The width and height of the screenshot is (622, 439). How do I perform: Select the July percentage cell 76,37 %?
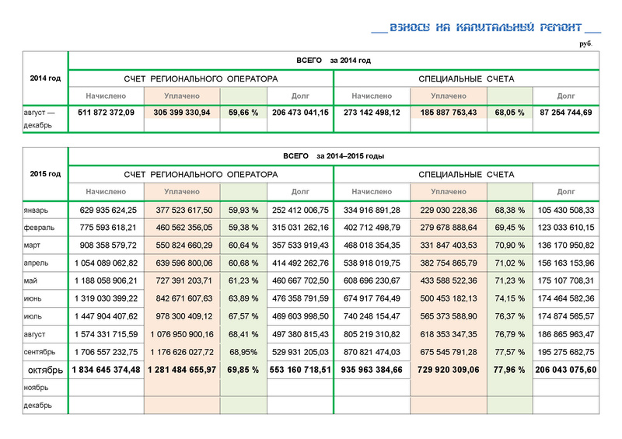[509, 316]
